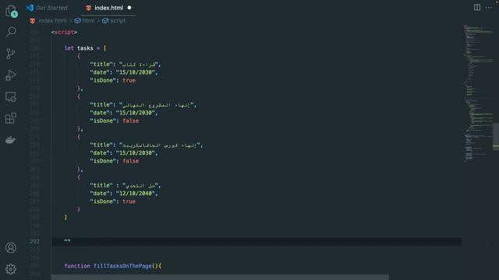This screenshot has height=280, width=499.
Task: Click the fillTasksOnThePage function name
Action: 122,266
